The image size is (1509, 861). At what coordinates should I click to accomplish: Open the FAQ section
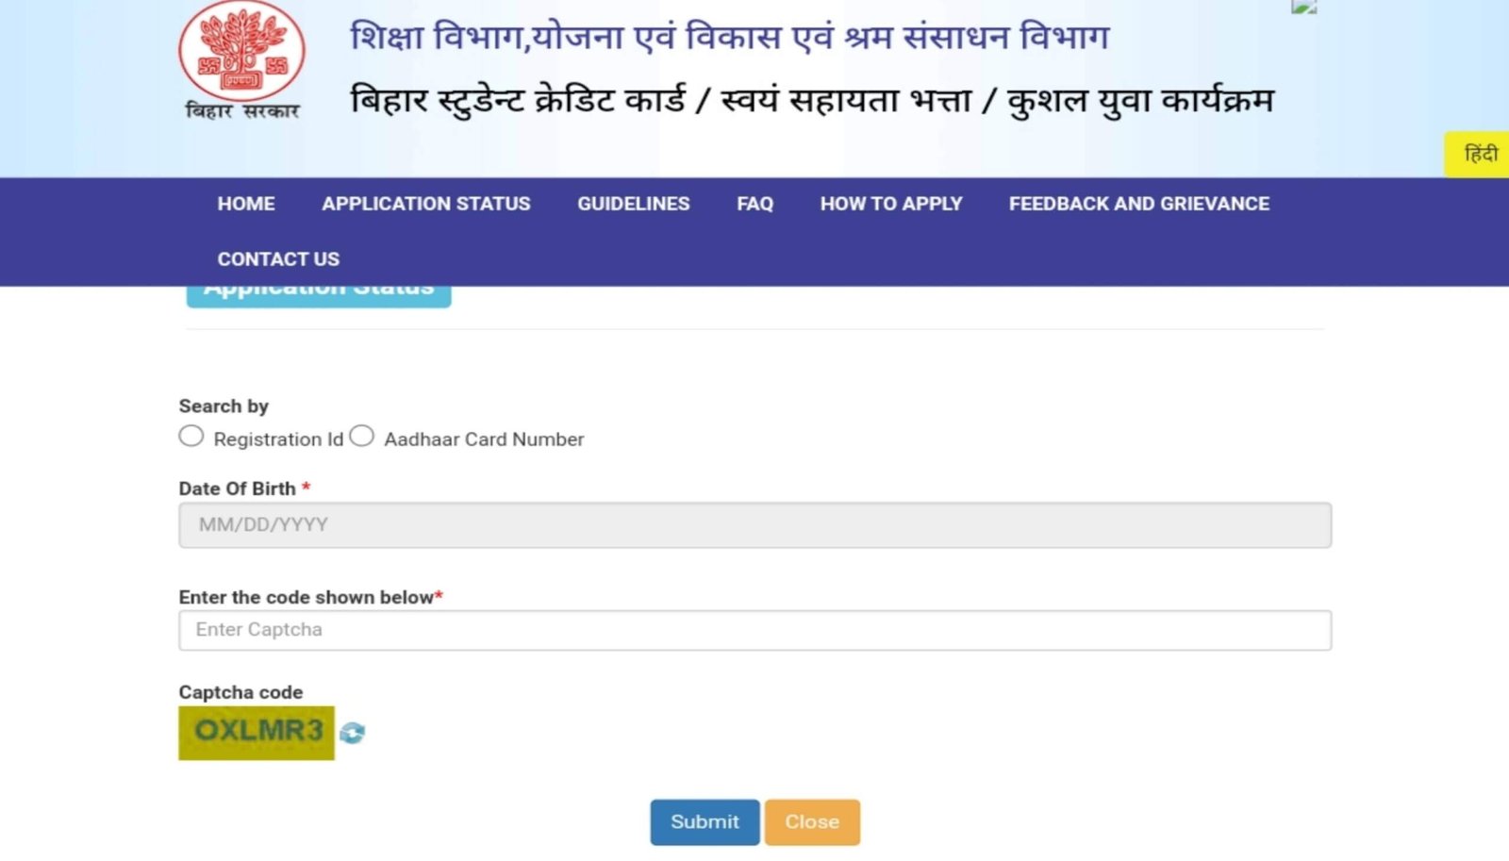click(754, 204)
